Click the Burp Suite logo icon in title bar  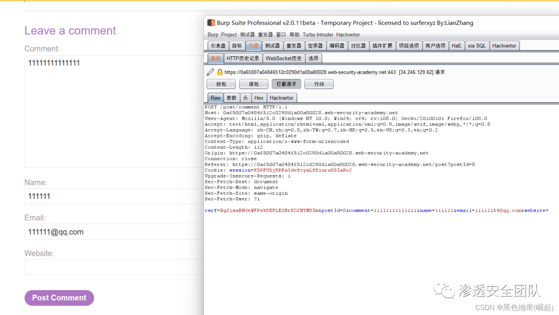coord(211,23)
